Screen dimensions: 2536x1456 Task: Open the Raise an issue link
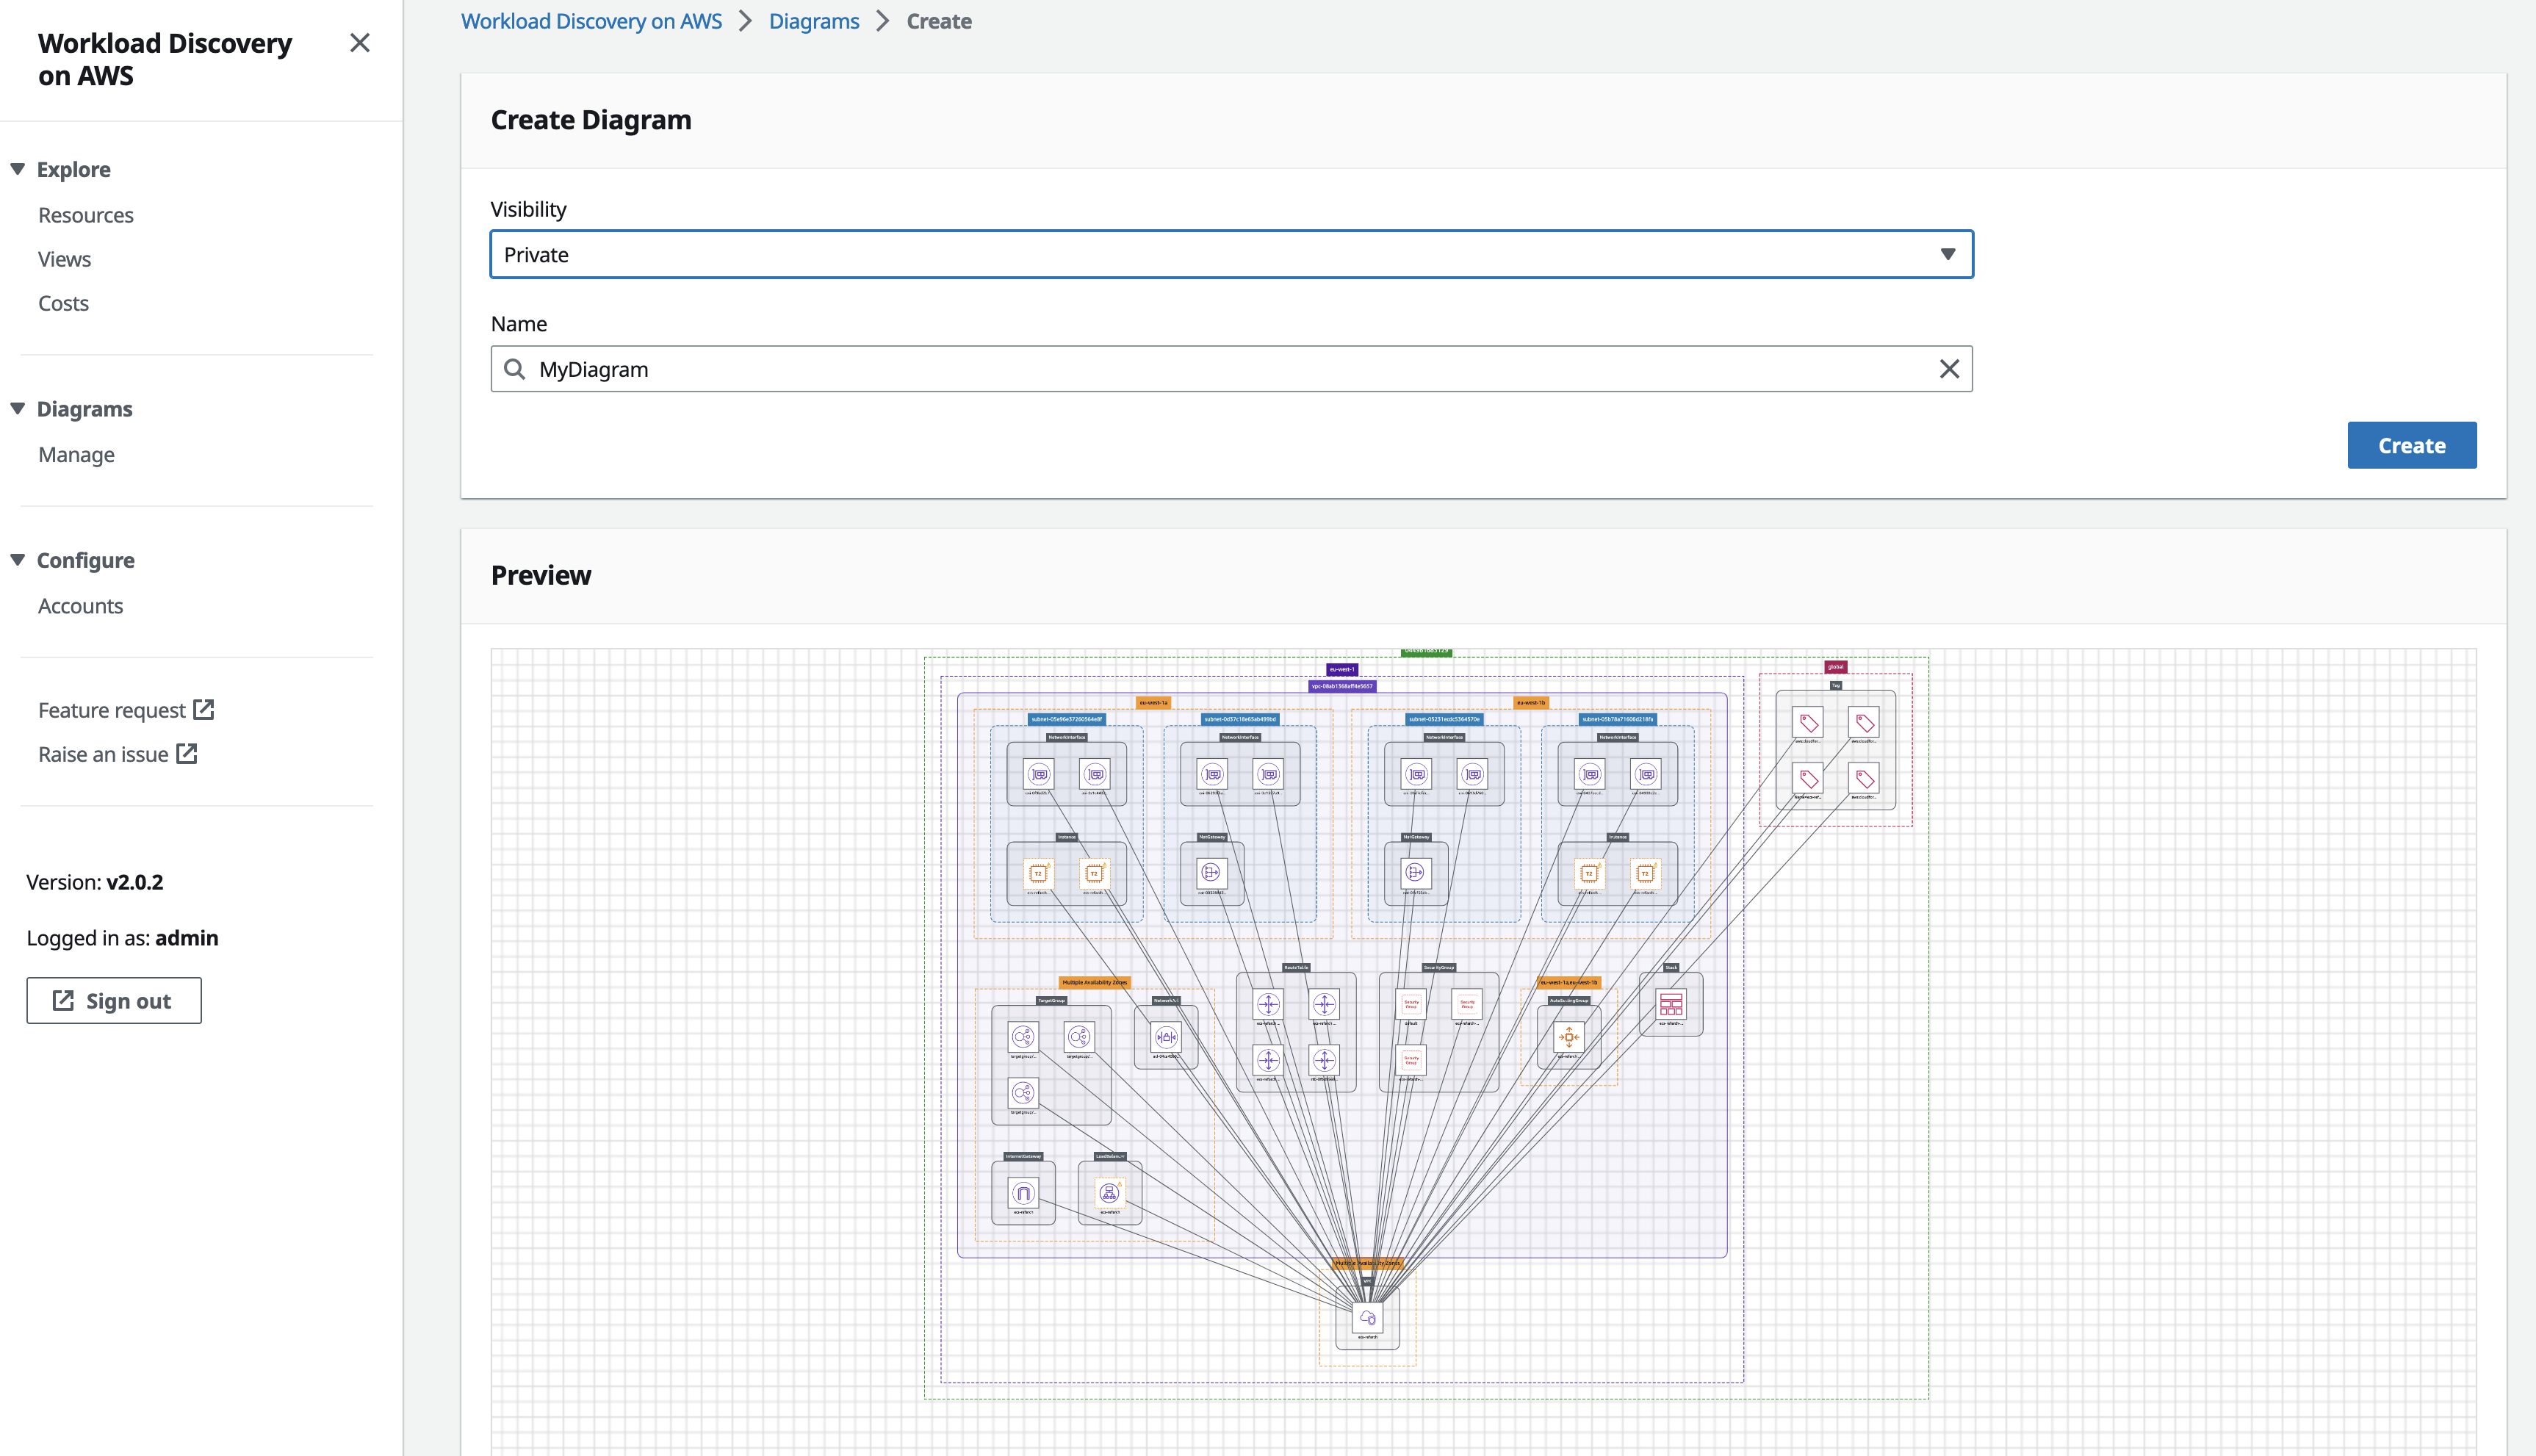tap(104, 753)
